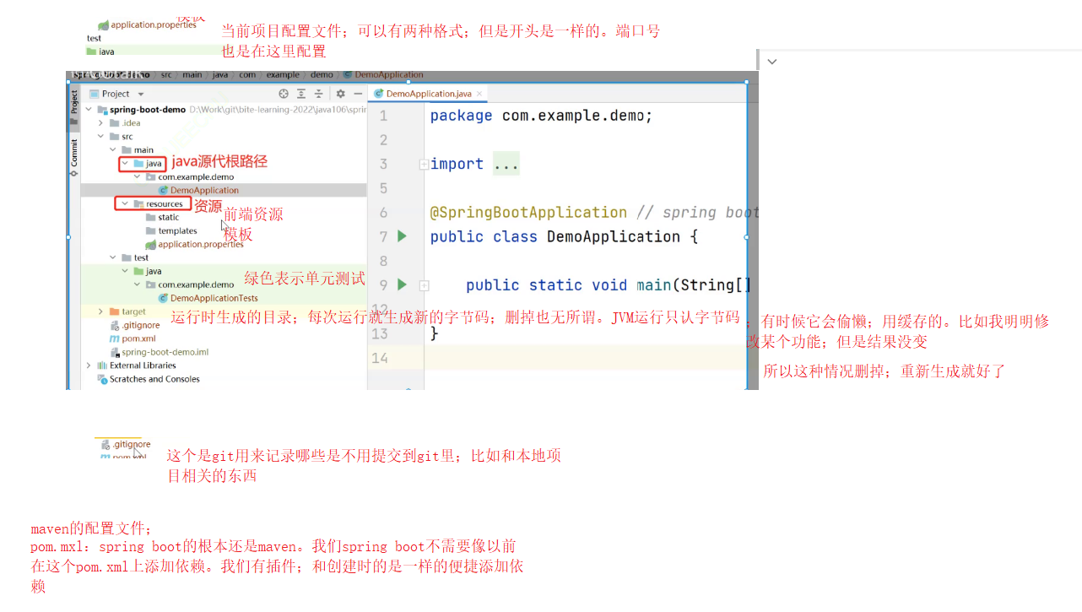The height and width of the screenshot is (612, 1082).
Task: Click the .gitignore file icon in tree
Action: 116,325
